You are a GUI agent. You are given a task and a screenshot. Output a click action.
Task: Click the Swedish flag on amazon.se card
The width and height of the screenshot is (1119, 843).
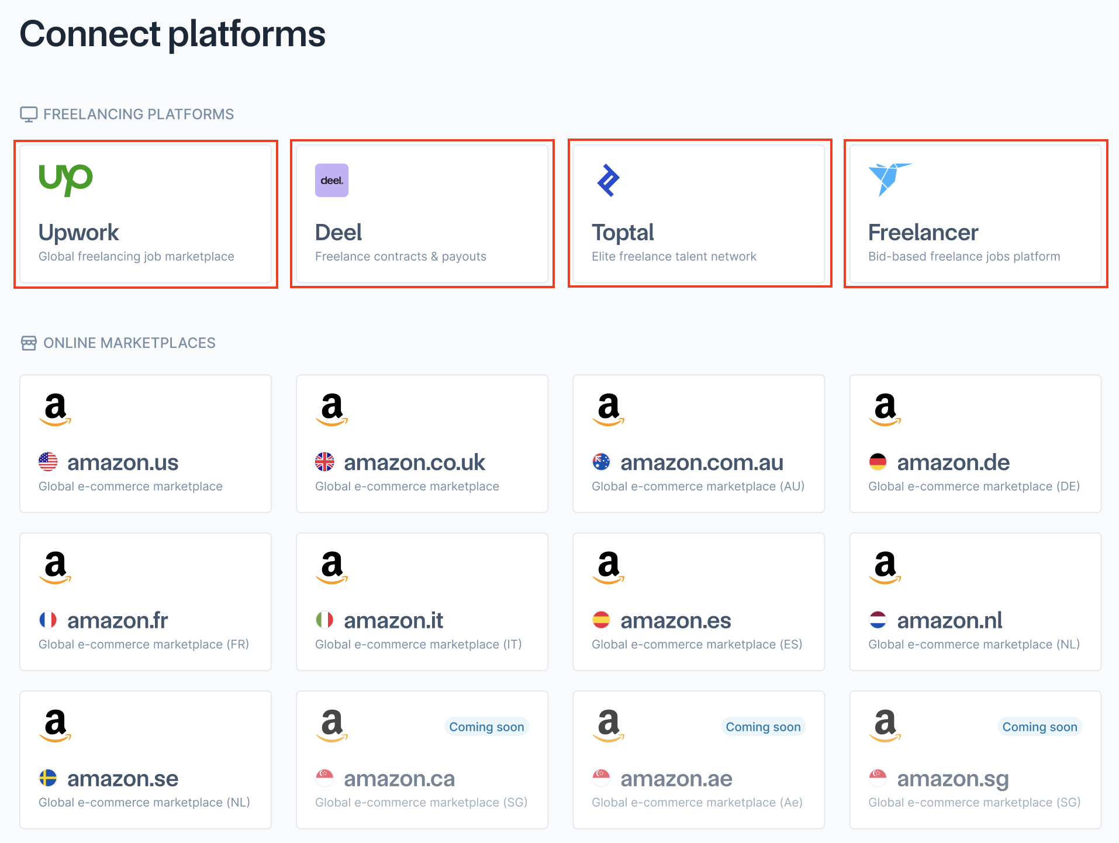click(49, 779)
